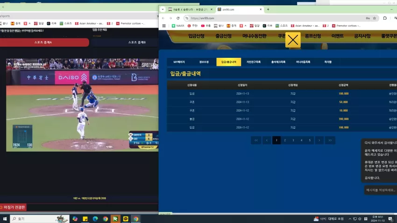Viewport: 397px width, 223px height.
Task: Open the Copilot icon on the taskbar
Action: click(x=75, y=219)
